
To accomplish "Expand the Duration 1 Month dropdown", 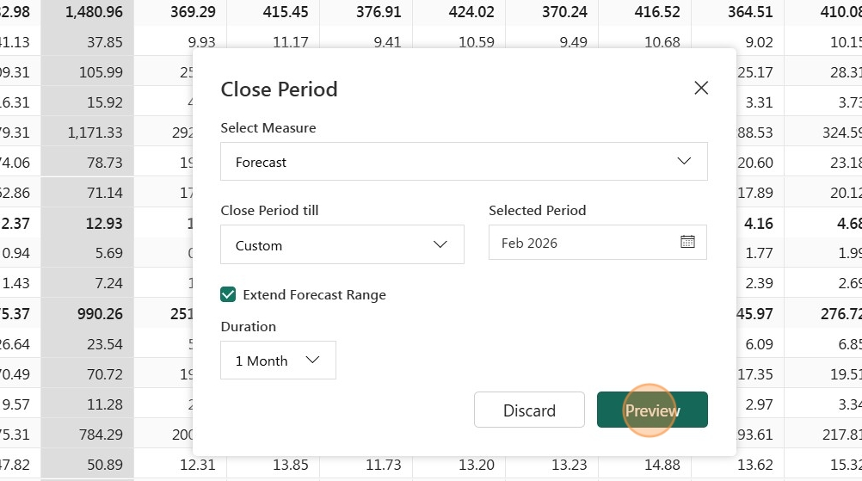I will 278,360.
